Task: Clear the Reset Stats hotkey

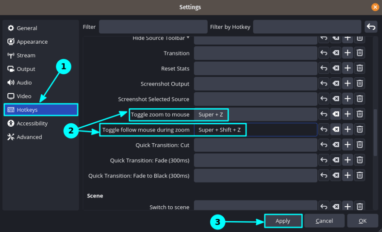Action: (x=336, y=68)
